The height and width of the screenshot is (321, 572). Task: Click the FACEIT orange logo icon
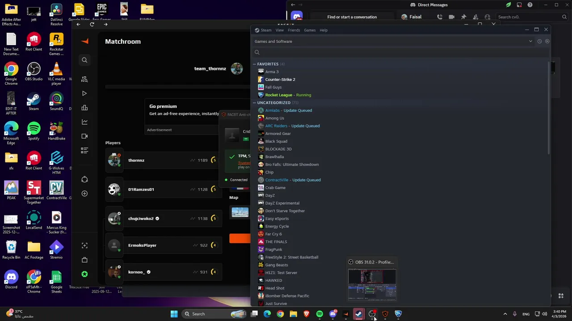click(85, 41)
